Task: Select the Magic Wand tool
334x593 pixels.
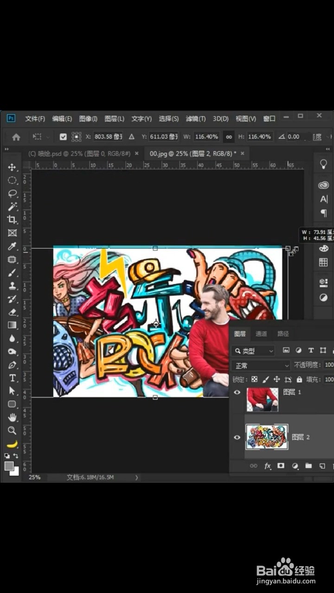Action: coord(12,207)
